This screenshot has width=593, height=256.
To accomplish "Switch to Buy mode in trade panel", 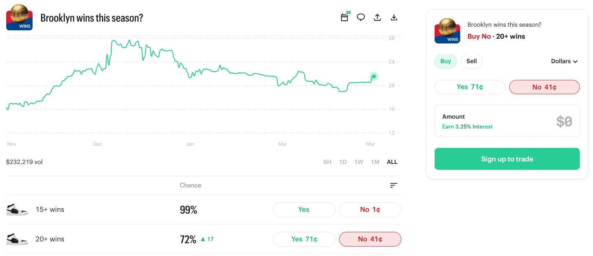I will [445, 61].
